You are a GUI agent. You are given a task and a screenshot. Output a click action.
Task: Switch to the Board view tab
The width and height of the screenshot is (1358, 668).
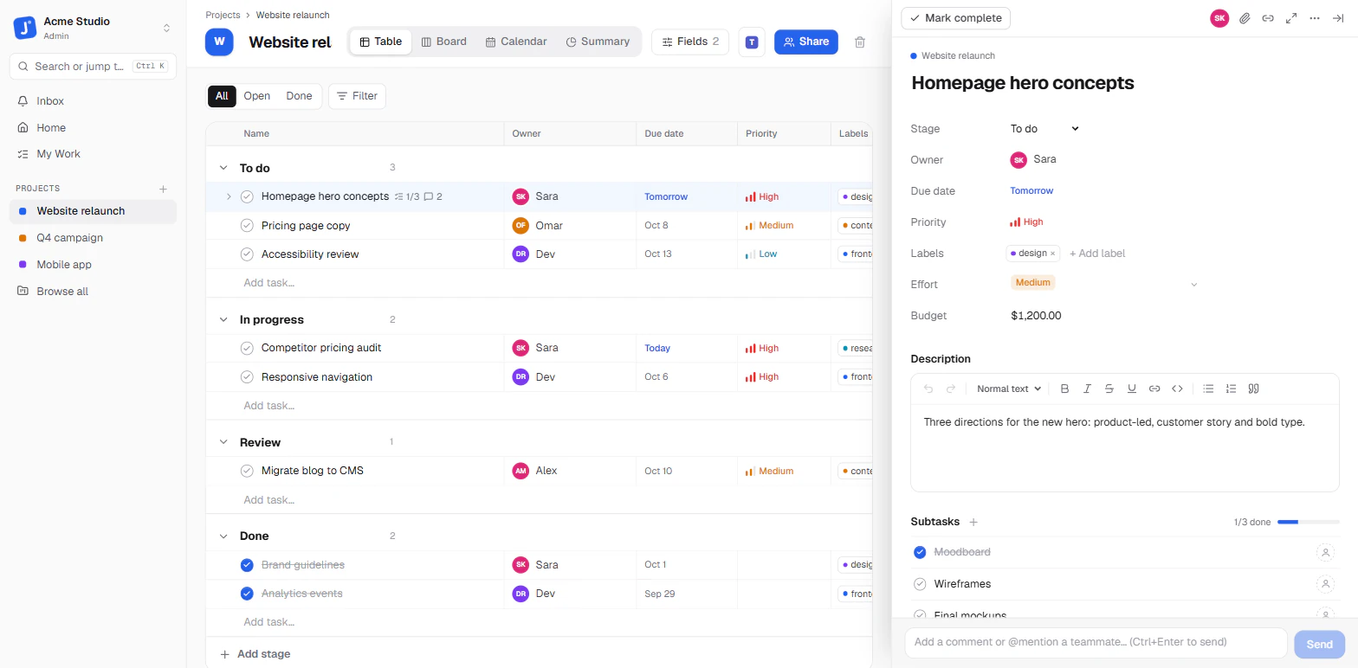point(443,42)
